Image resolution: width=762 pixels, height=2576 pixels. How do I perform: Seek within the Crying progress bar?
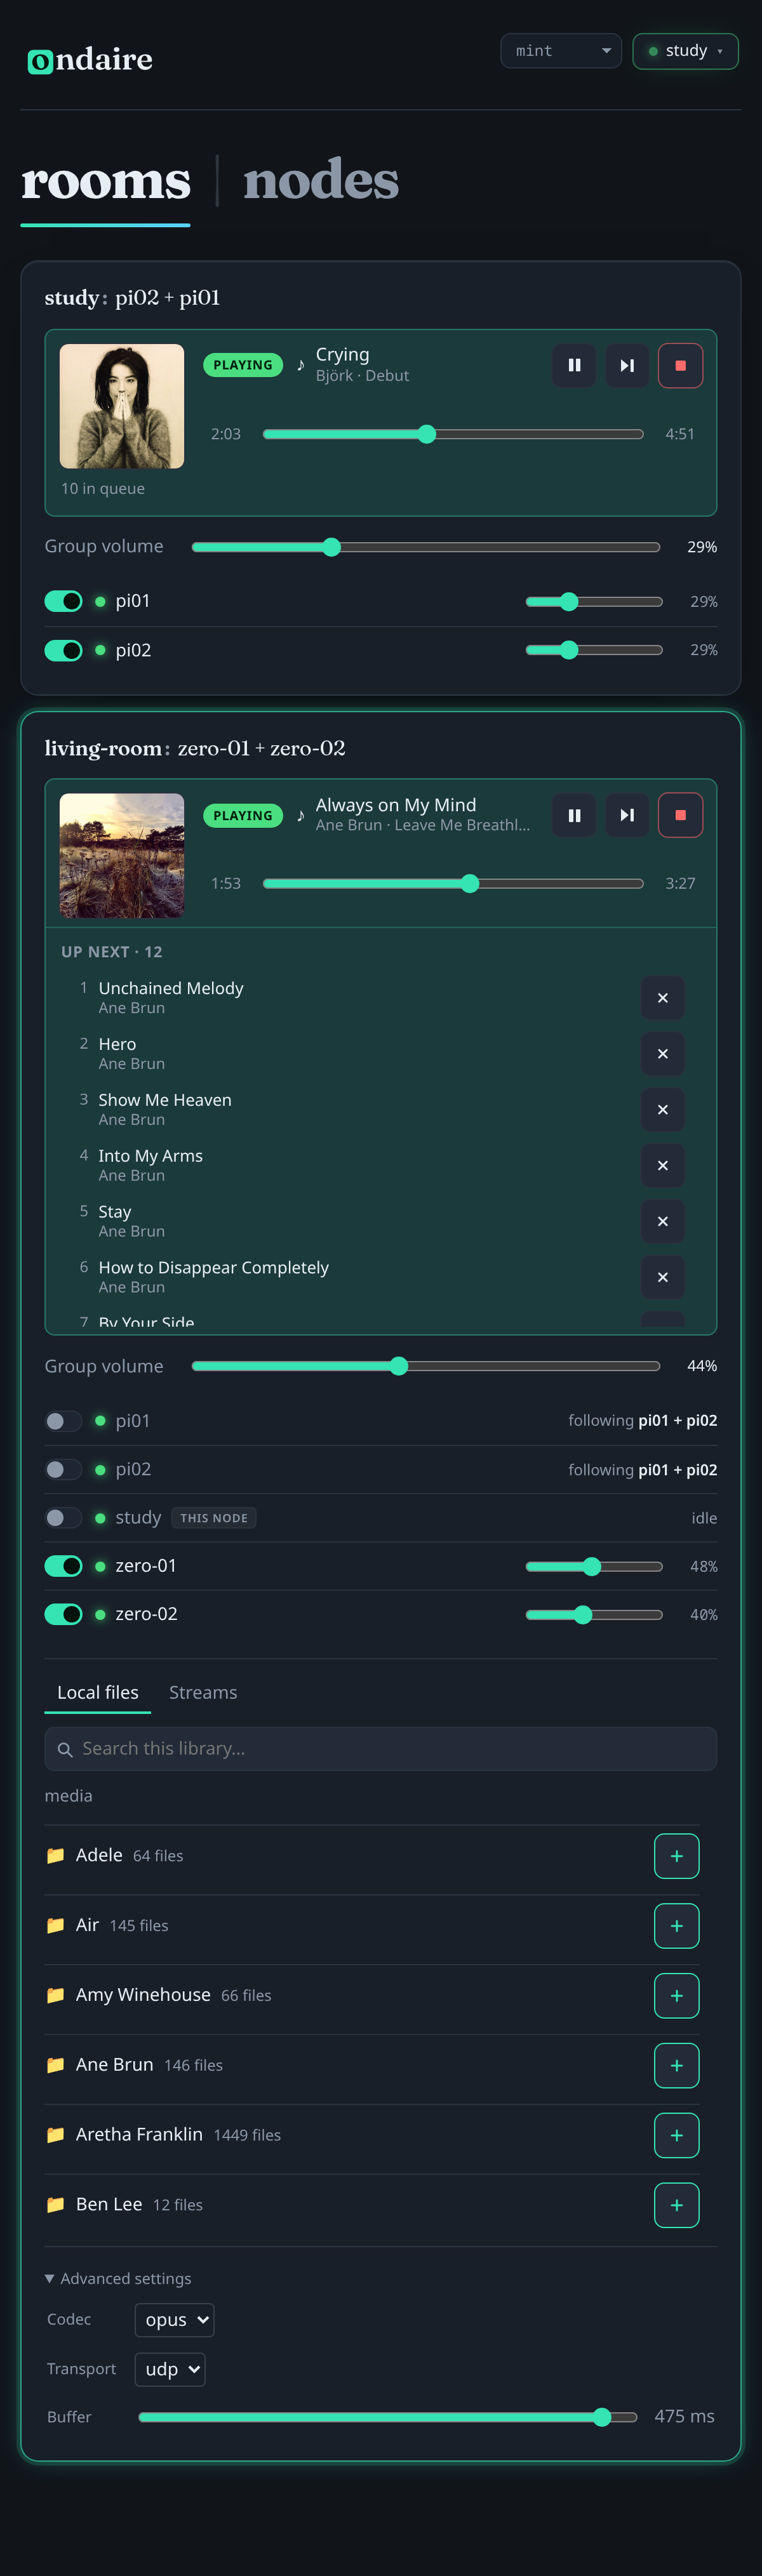[x=453, y=434]
